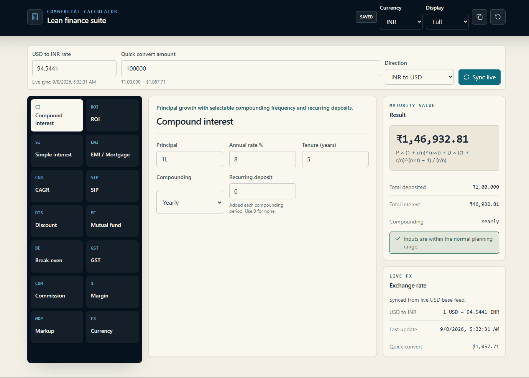Click the Compounding Yearly result row value
Image resolution: width=529 pixels, height=378 pixels.
pos(490,222)
